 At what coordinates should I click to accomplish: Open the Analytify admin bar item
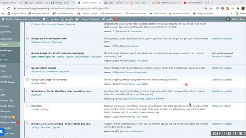[x=67, y=19]
